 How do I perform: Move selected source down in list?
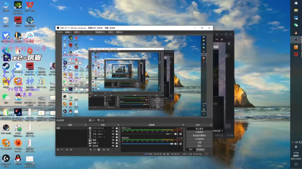(x=108, y=149)
